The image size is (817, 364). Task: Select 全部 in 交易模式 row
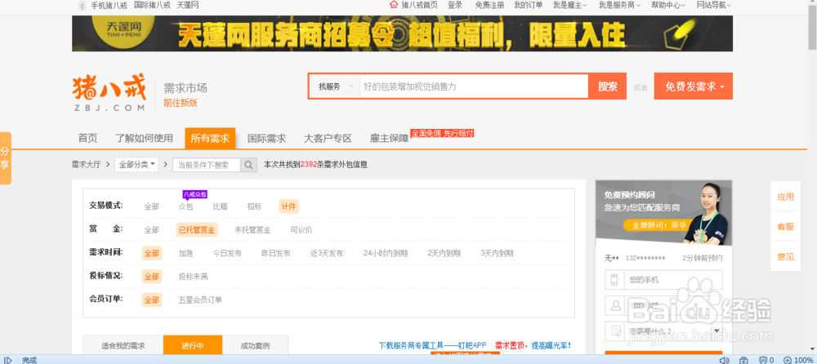pos(152,206)
